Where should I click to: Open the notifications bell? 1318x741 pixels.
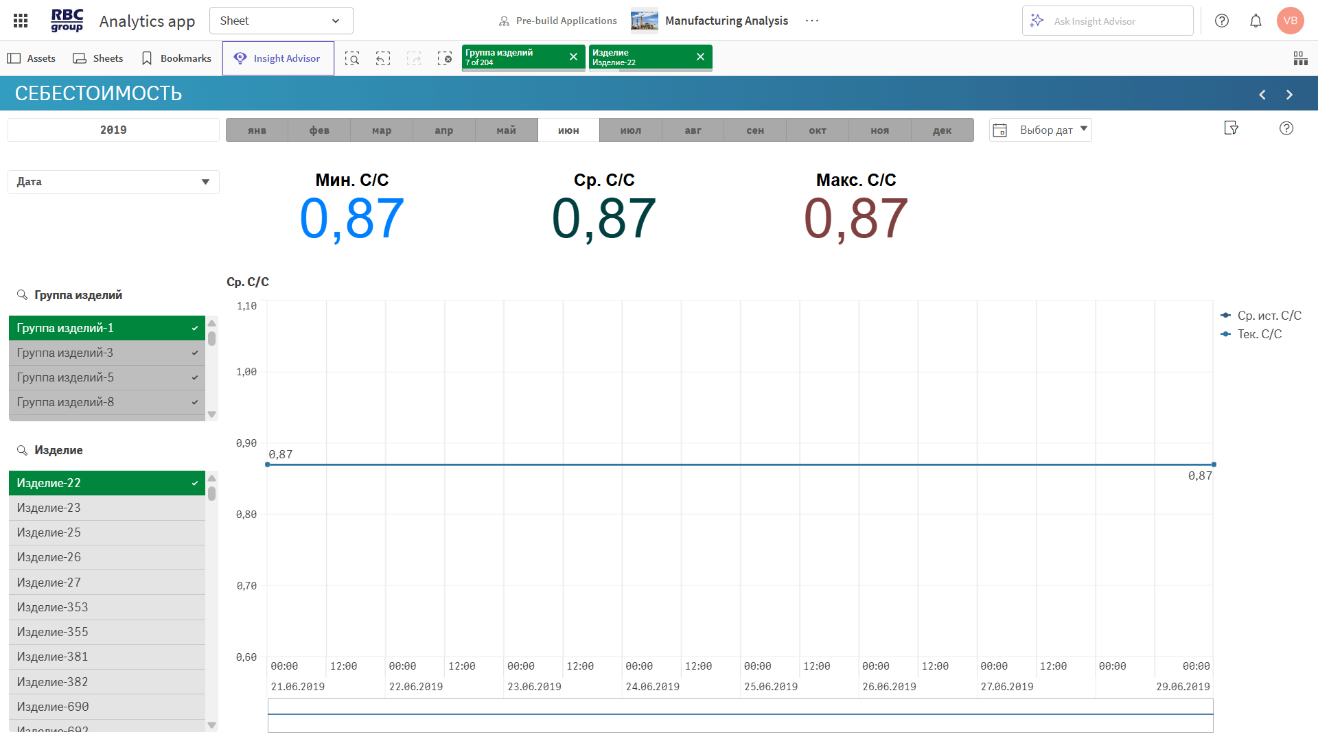[x=1256, y=21]
